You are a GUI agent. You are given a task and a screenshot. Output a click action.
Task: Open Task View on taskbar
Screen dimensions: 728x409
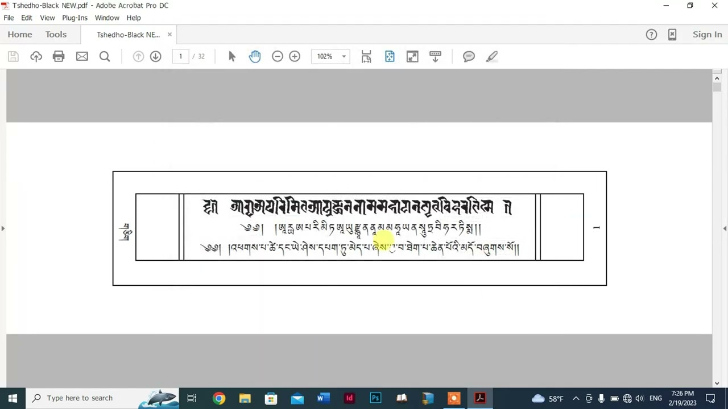pos(192,398)
